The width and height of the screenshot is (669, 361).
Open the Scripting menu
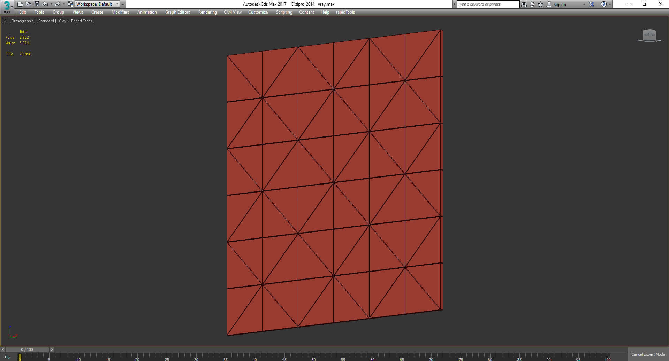[284, 12]
